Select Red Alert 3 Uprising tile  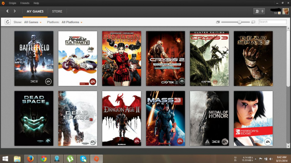click(x=121, y=59)
